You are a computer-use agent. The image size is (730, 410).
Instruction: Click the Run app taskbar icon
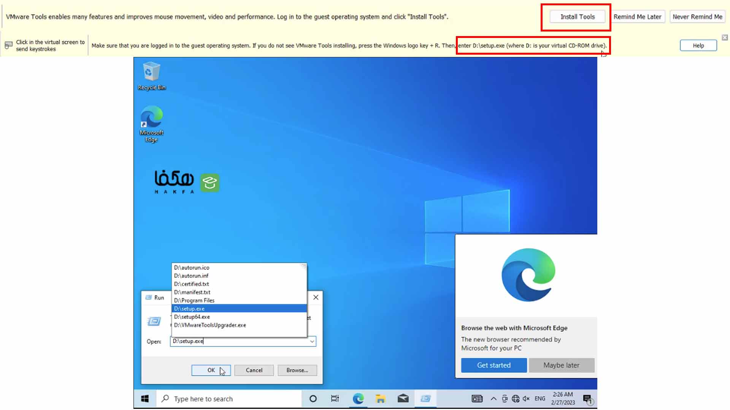(426, 399)
